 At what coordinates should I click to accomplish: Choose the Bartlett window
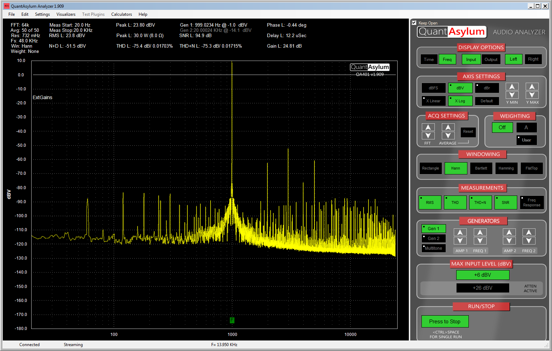tap(481, 168)
